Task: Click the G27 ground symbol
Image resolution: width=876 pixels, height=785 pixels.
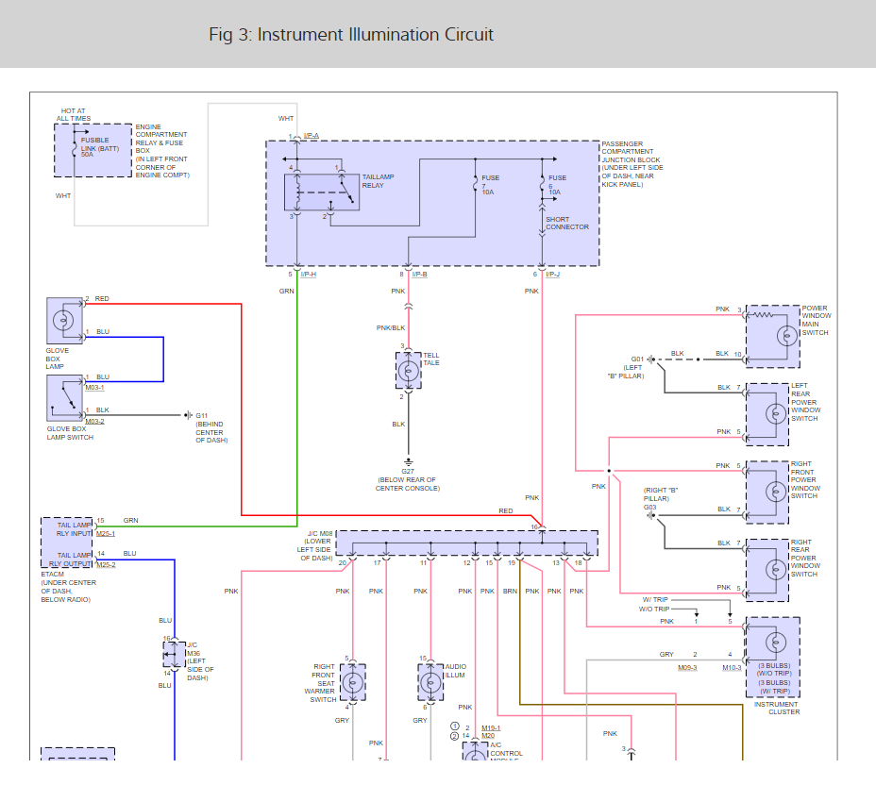Action: (409, 462)
